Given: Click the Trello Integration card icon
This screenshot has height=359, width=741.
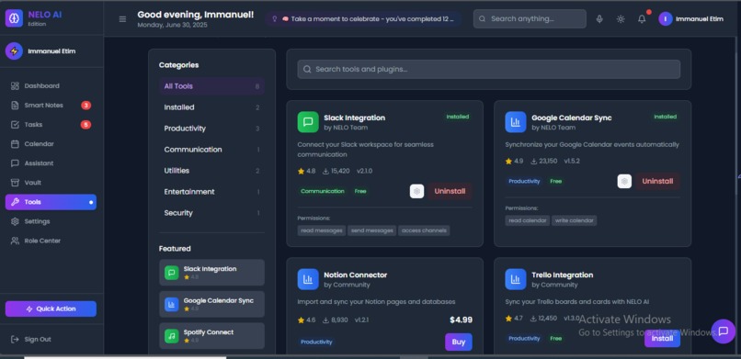Looking at the screenshot, I should click(516, 279).
